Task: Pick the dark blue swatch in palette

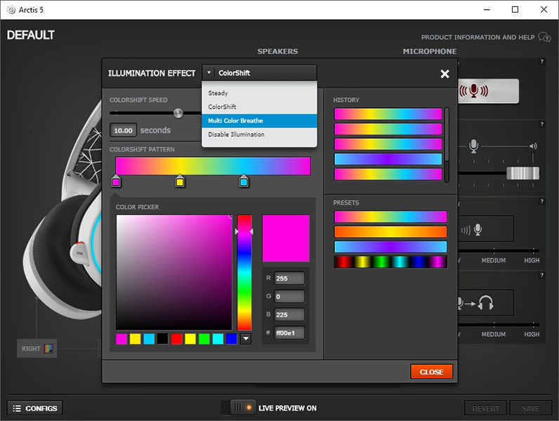Action: coord(232,339)
